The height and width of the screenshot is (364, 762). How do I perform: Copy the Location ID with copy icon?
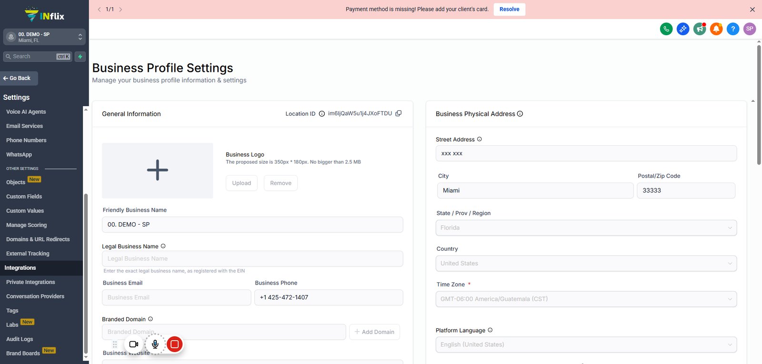(x=399, y=113)
